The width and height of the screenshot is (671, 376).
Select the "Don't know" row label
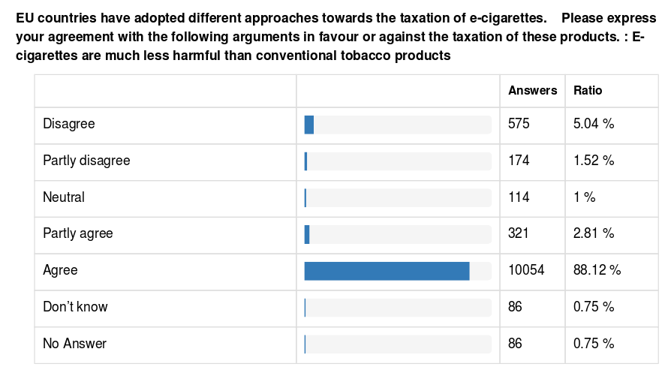tap(75, 307)
